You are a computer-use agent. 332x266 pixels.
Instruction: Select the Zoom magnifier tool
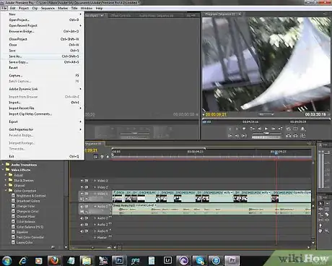327,231
